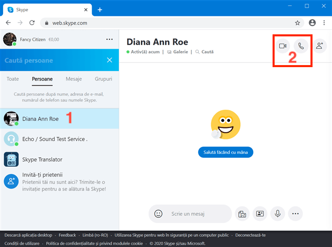332x247 pixels.
Task: Open Fancy Citizen profile more menu
Action: (110, 39)
